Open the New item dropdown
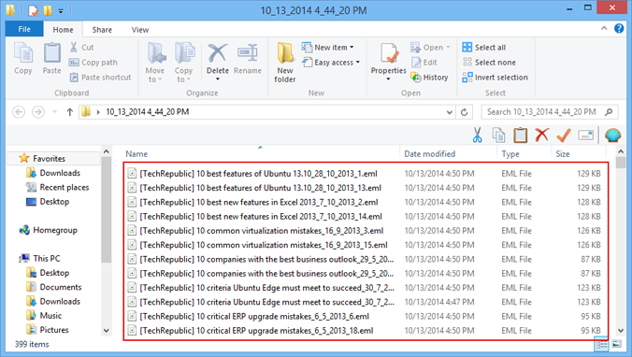The image size is (632, 357). [x=328, y=47]
